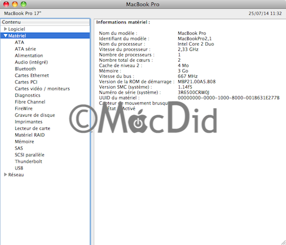Select ATA in the hardware list
Viewport: 286px width, 245px height.
coord(19,42)
